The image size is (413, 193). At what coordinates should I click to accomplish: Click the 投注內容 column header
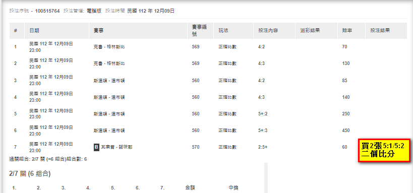coord(268,31)
